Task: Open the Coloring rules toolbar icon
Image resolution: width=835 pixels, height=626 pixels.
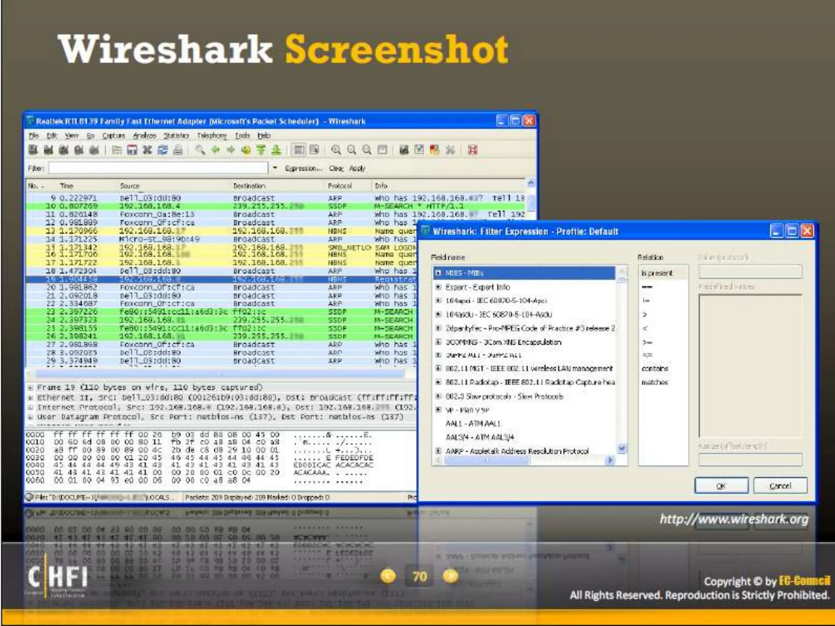Action: click(435, 150)
